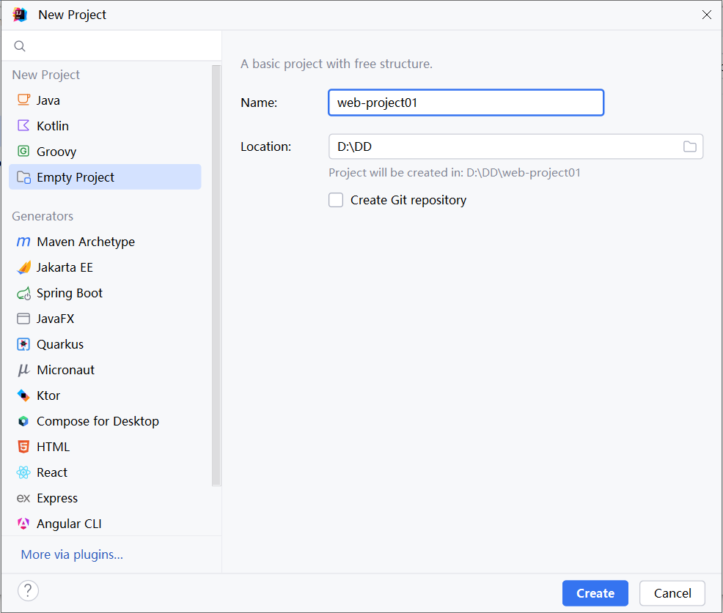Click the Create button
The image size is (723, 613).
[595, 593]
